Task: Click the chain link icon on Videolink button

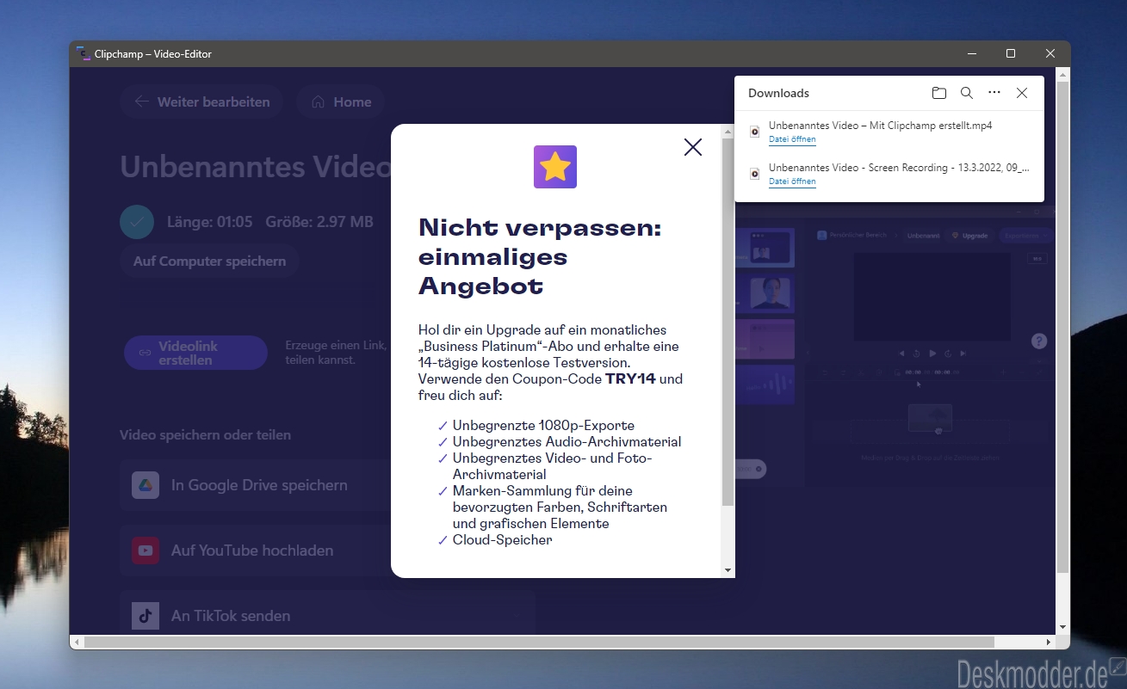Action: point(145,353)
